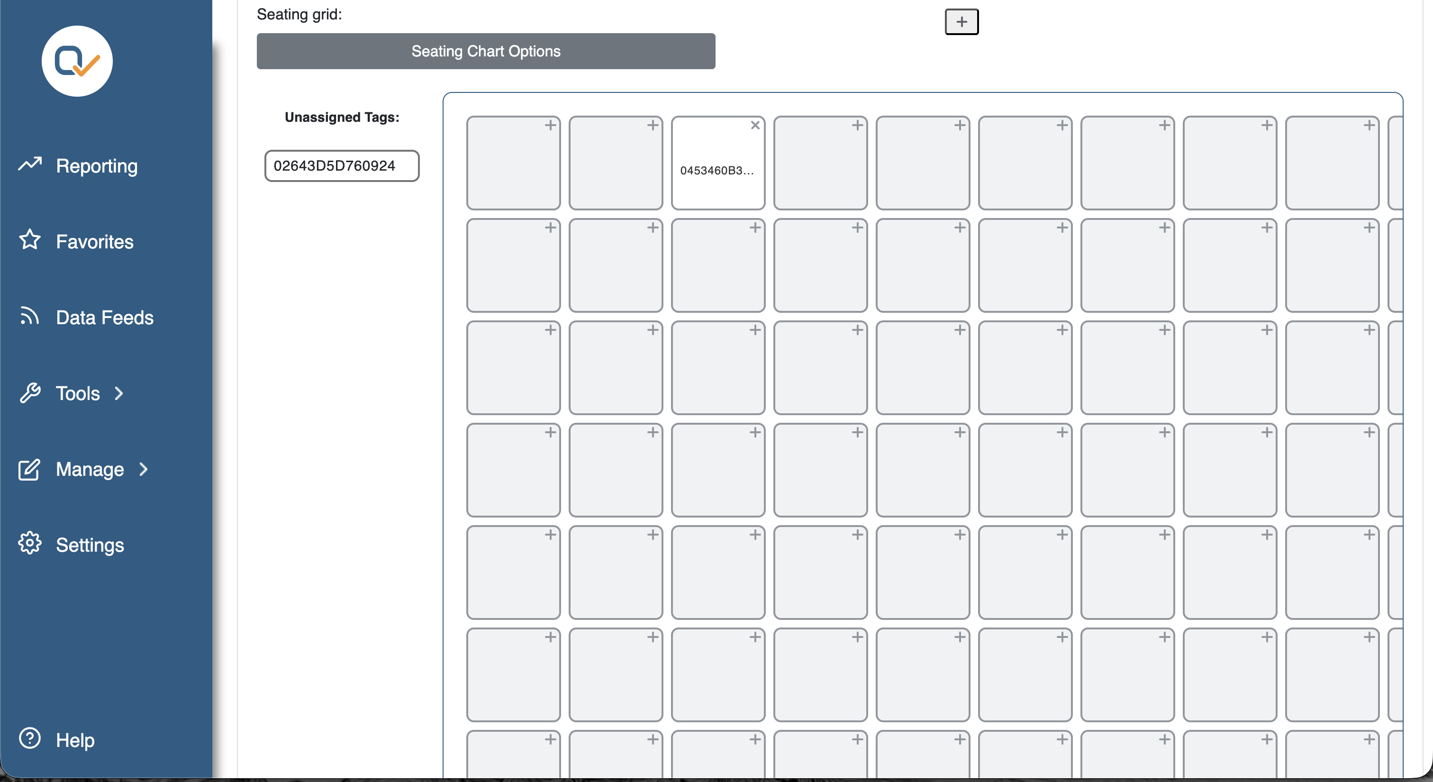Add tag to fourth seat in row four

(857, 432)
